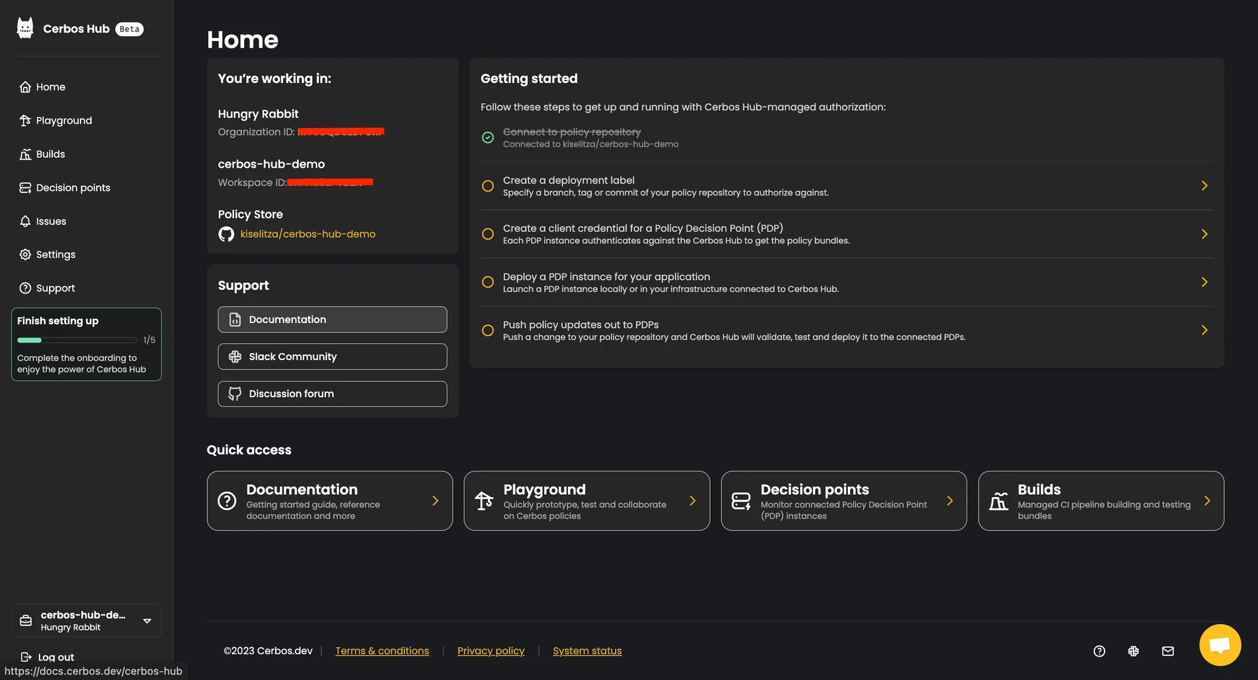
Task: Click the Cerbos Hub logo
Action: pos(25,28)
